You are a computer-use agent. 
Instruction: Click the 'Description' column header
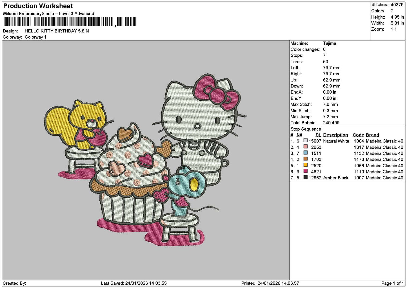coord(335,135)
